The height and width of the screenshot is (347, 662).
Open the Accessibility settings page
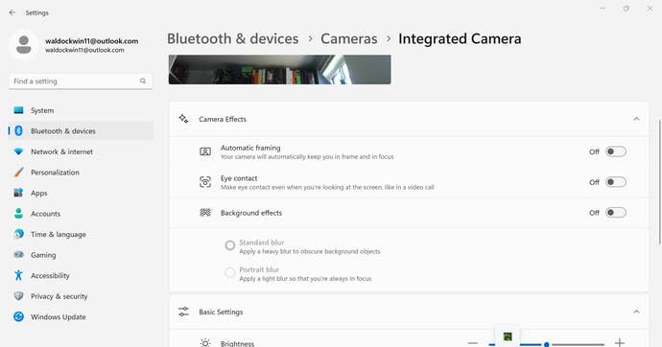tap(81, 276)
